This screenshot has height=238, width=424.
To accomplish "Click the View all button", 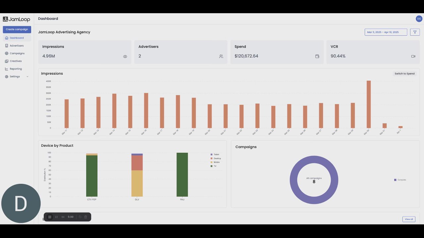I will coord(409,219).
